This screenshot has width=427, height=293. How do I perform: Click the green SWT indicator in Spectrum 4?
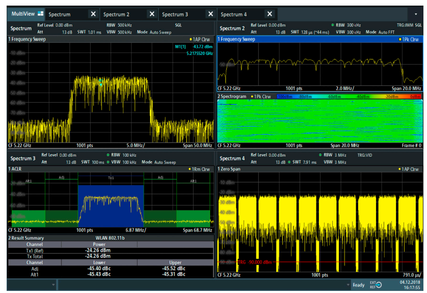pos(289,162)
